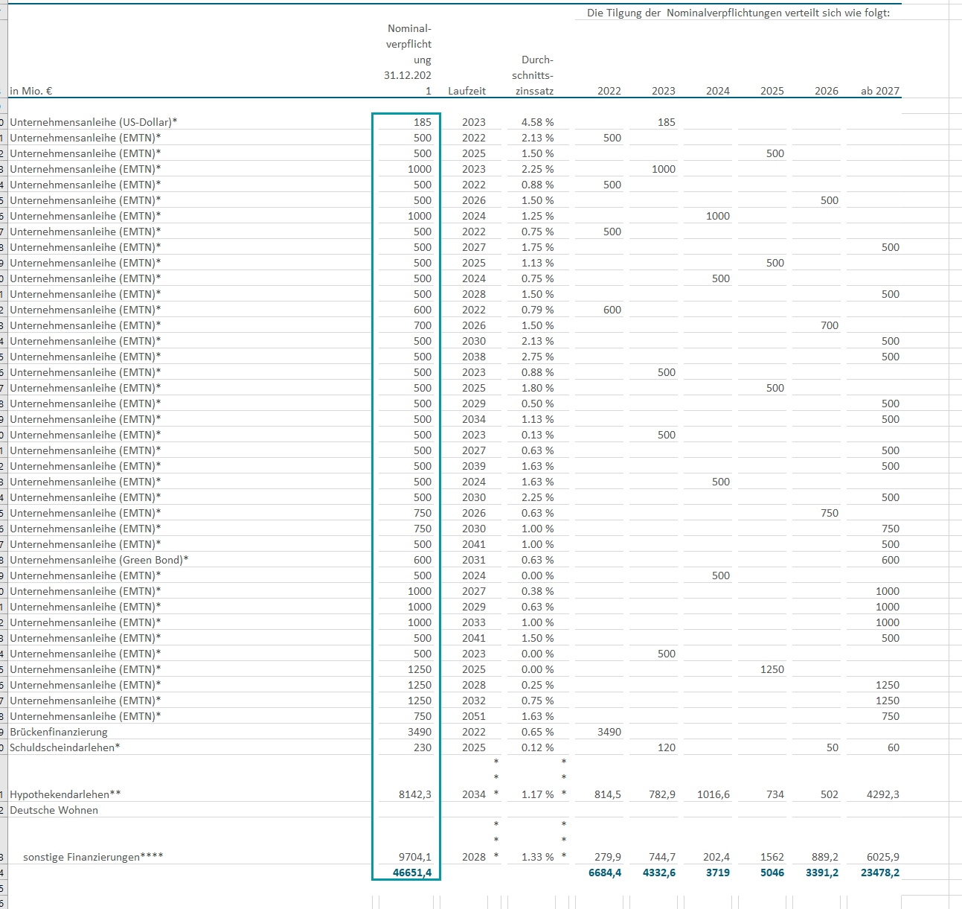The width and height of the screenshot is (962, 909).
Task: Click the 'Laufzeit' column header
Action: tap(466, 91)
